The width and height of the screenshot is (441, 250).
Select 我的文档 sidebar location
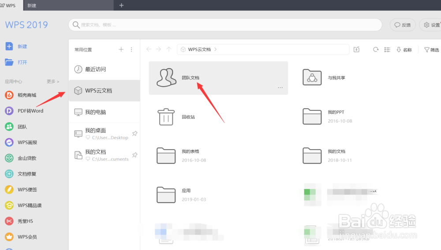105,155
